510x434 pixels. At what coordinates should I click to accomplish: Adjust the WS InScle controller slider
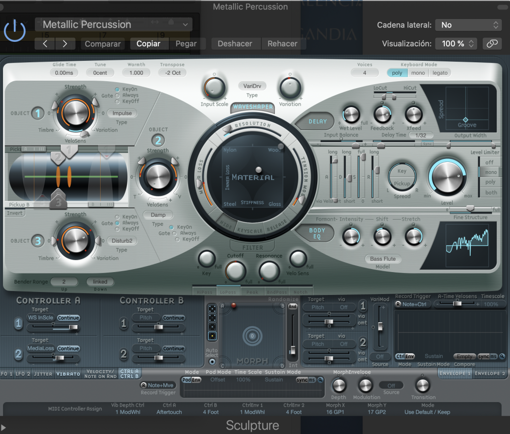(54, 327)
